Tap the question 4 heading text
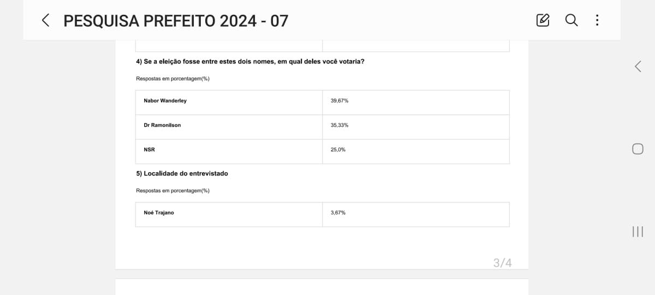Image resolution: width=655 pixels, height=295 pixels. pos(250,62)
